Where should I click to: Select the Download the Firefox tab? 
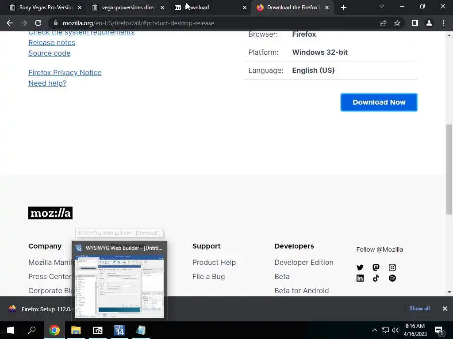click(289, 8)
